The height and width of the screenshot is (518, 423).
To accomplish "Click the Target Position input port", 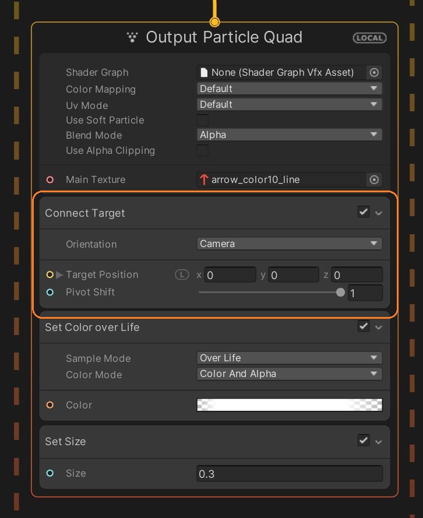I will pyautogui.click(x=50, y=274).
